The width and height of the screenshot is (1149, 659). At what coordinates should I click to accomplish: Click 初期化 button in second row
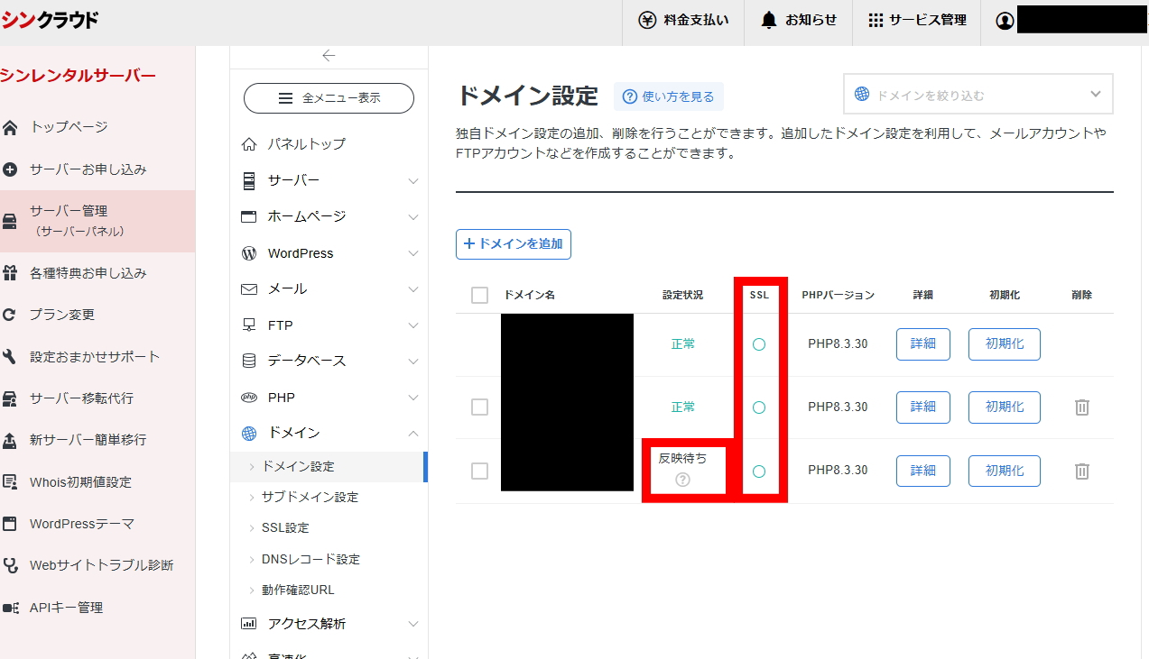(x=1005, y=407)
